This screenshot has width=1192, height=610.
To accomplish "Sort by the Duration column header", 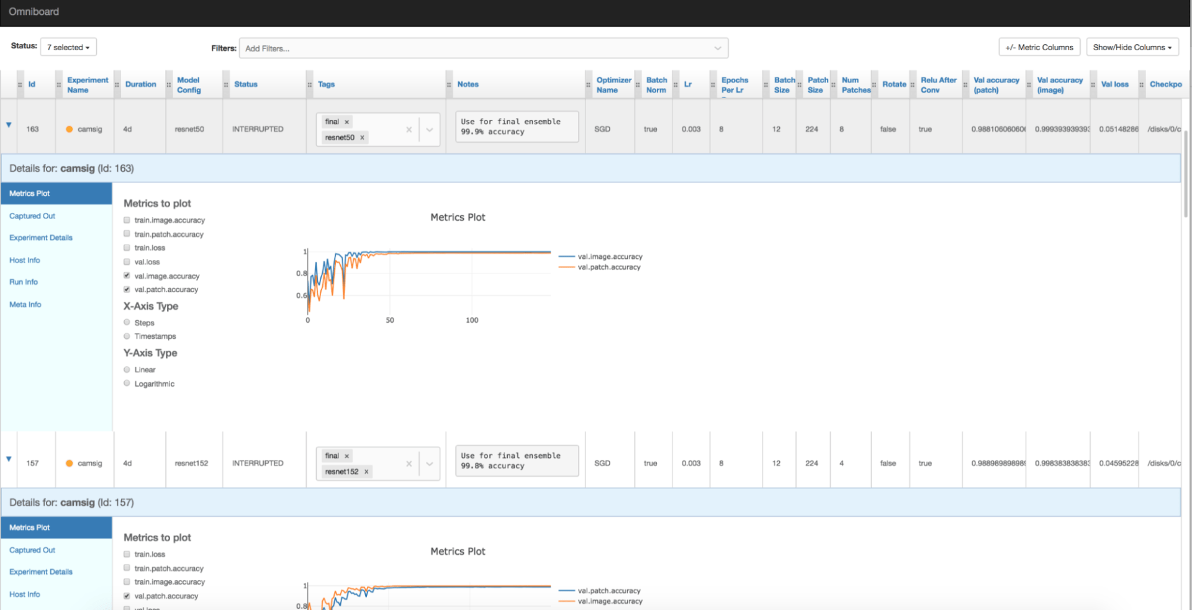I will 141,84.
